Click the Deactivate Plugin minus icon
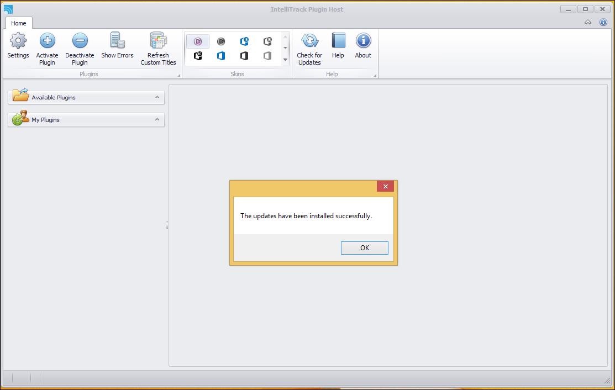 pos(80,40)
